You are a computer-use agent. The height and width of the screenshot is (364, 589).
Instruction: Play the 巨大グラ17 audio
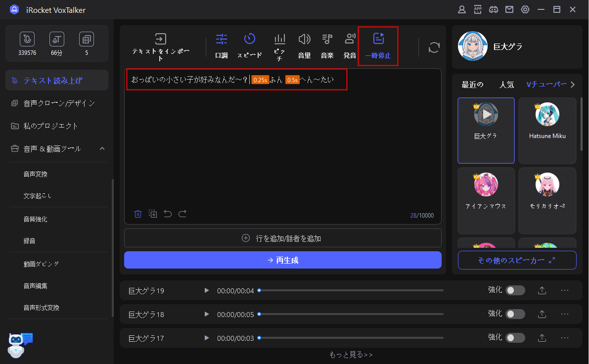pyautogui.click(x=206, y=338)
